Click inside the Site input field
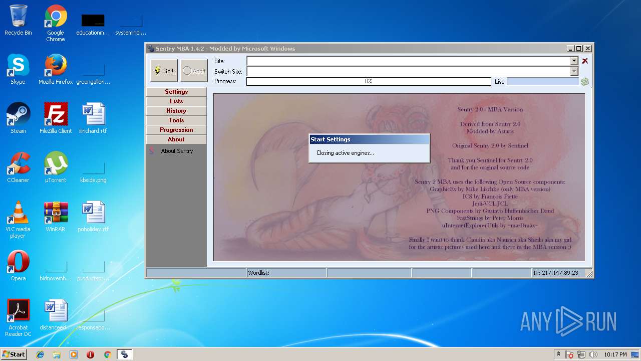The image size is (641, 361). tap(409, 61)
